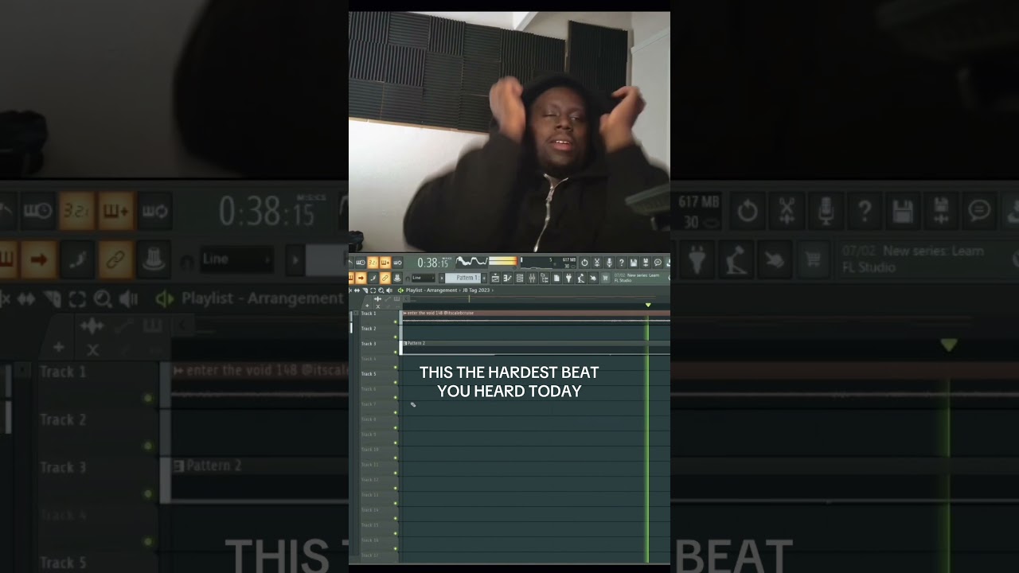Toggle the wait-for-input recording icon
Viewport: 1019px width, 573px height.
tap(360, 263)
